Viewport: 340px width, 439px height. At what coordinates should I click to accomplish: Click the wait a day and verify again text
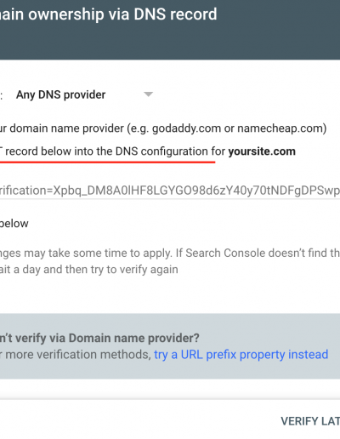pos(89,270)
